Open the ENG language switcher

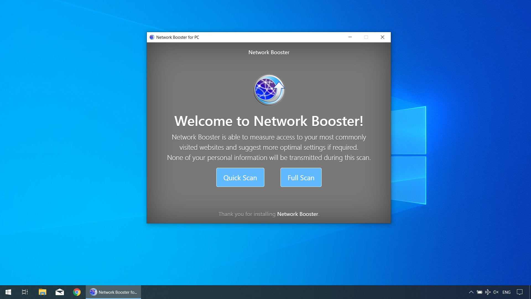pos(506,292)
